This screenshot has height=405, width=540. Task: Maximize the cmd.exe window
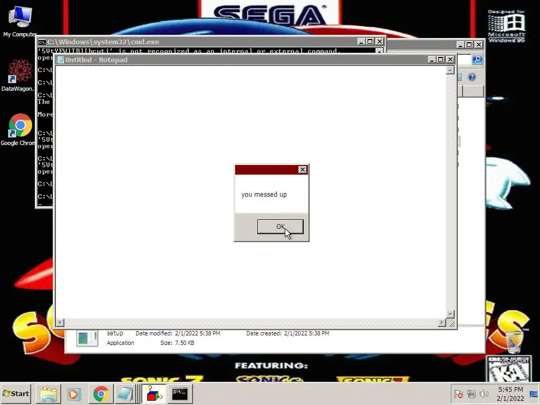(x=370, y=42)
